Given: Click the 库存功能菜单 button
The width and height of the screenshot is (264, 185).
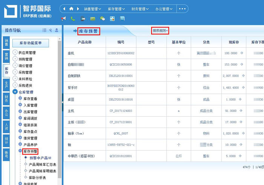Looking at the screenshot, I should [31, 43].
